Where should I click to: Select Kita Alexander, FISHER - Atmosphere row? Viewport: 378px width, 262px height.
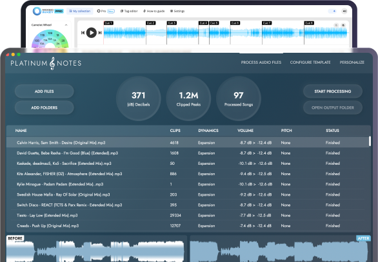(x=188, y=174)
